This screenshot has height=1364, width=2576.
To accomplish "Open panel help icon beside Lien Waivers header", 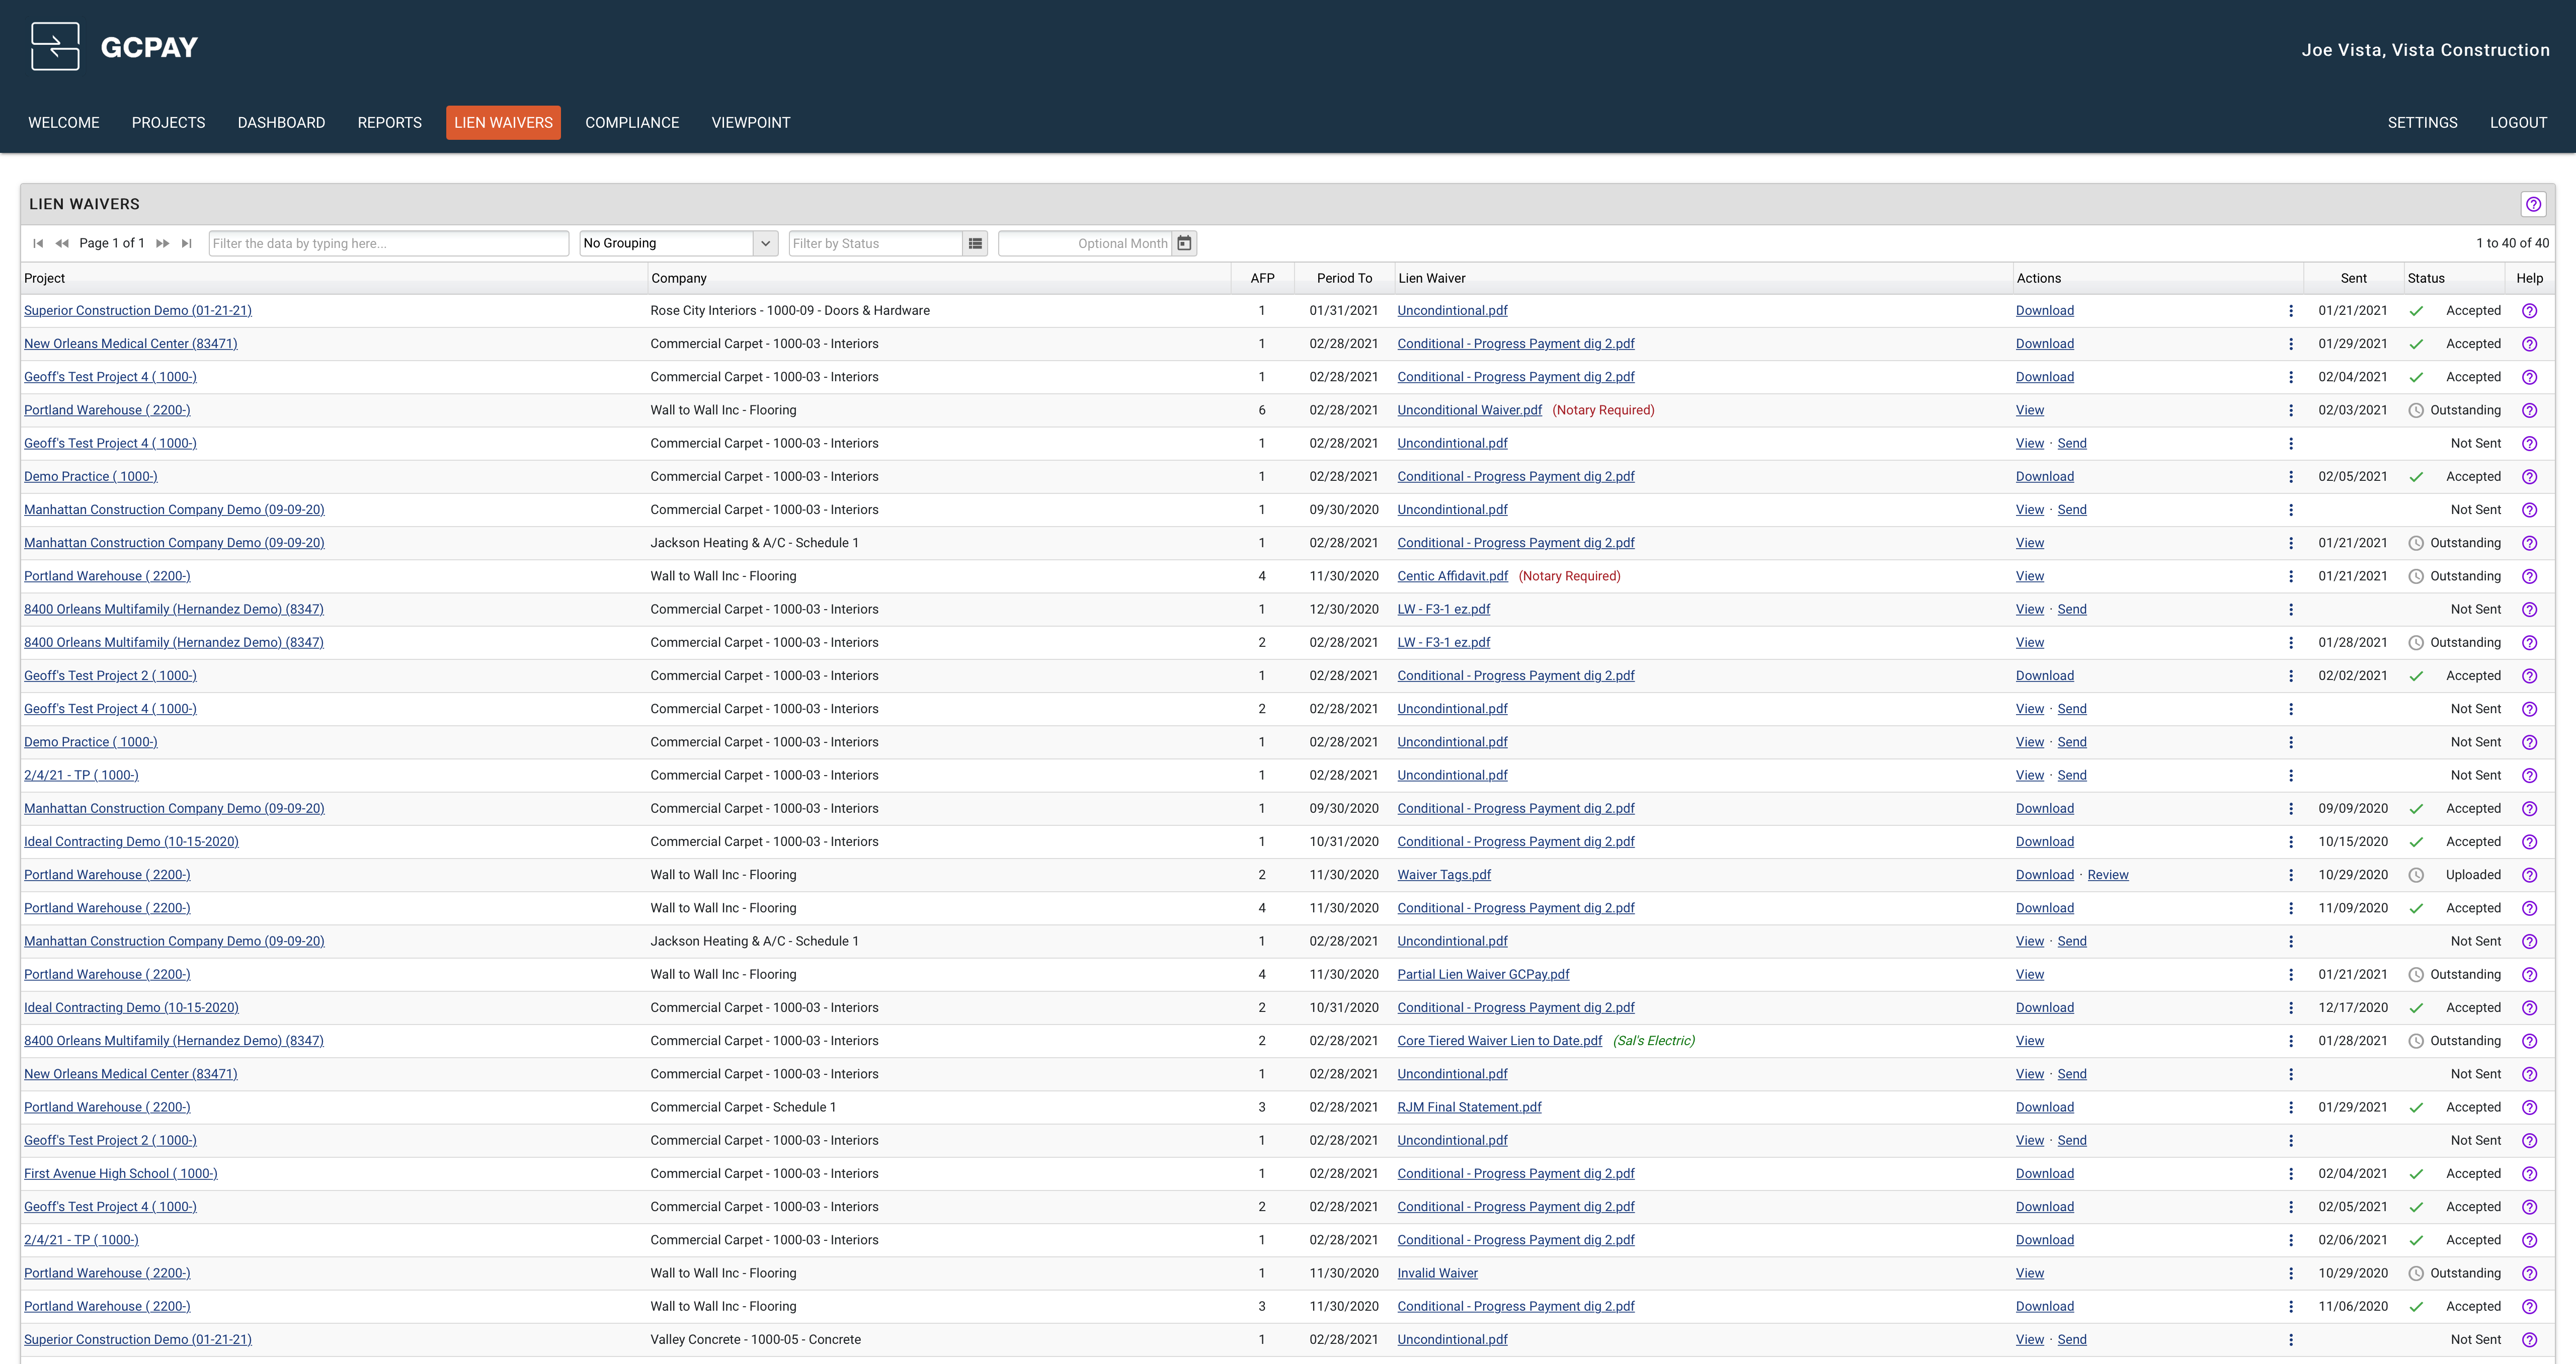I will click(2532, 204).
